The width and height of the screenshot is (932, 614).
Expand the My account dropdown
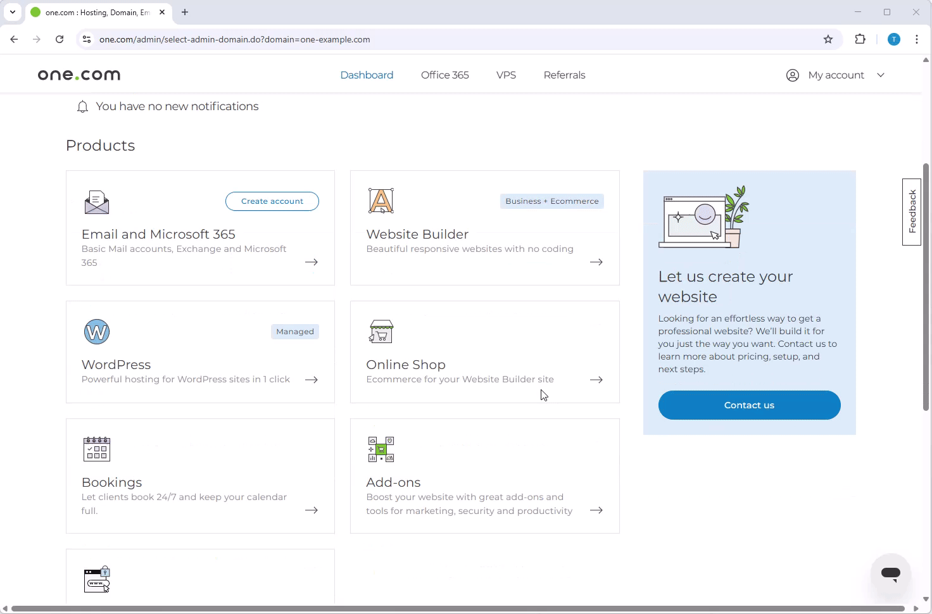coord(835,75)
